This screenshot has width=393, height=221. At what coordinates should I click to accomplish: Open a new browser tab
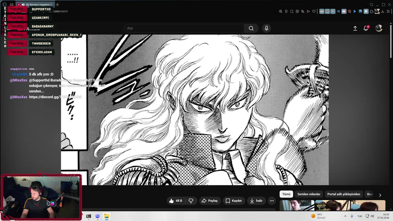coord(57,5)
